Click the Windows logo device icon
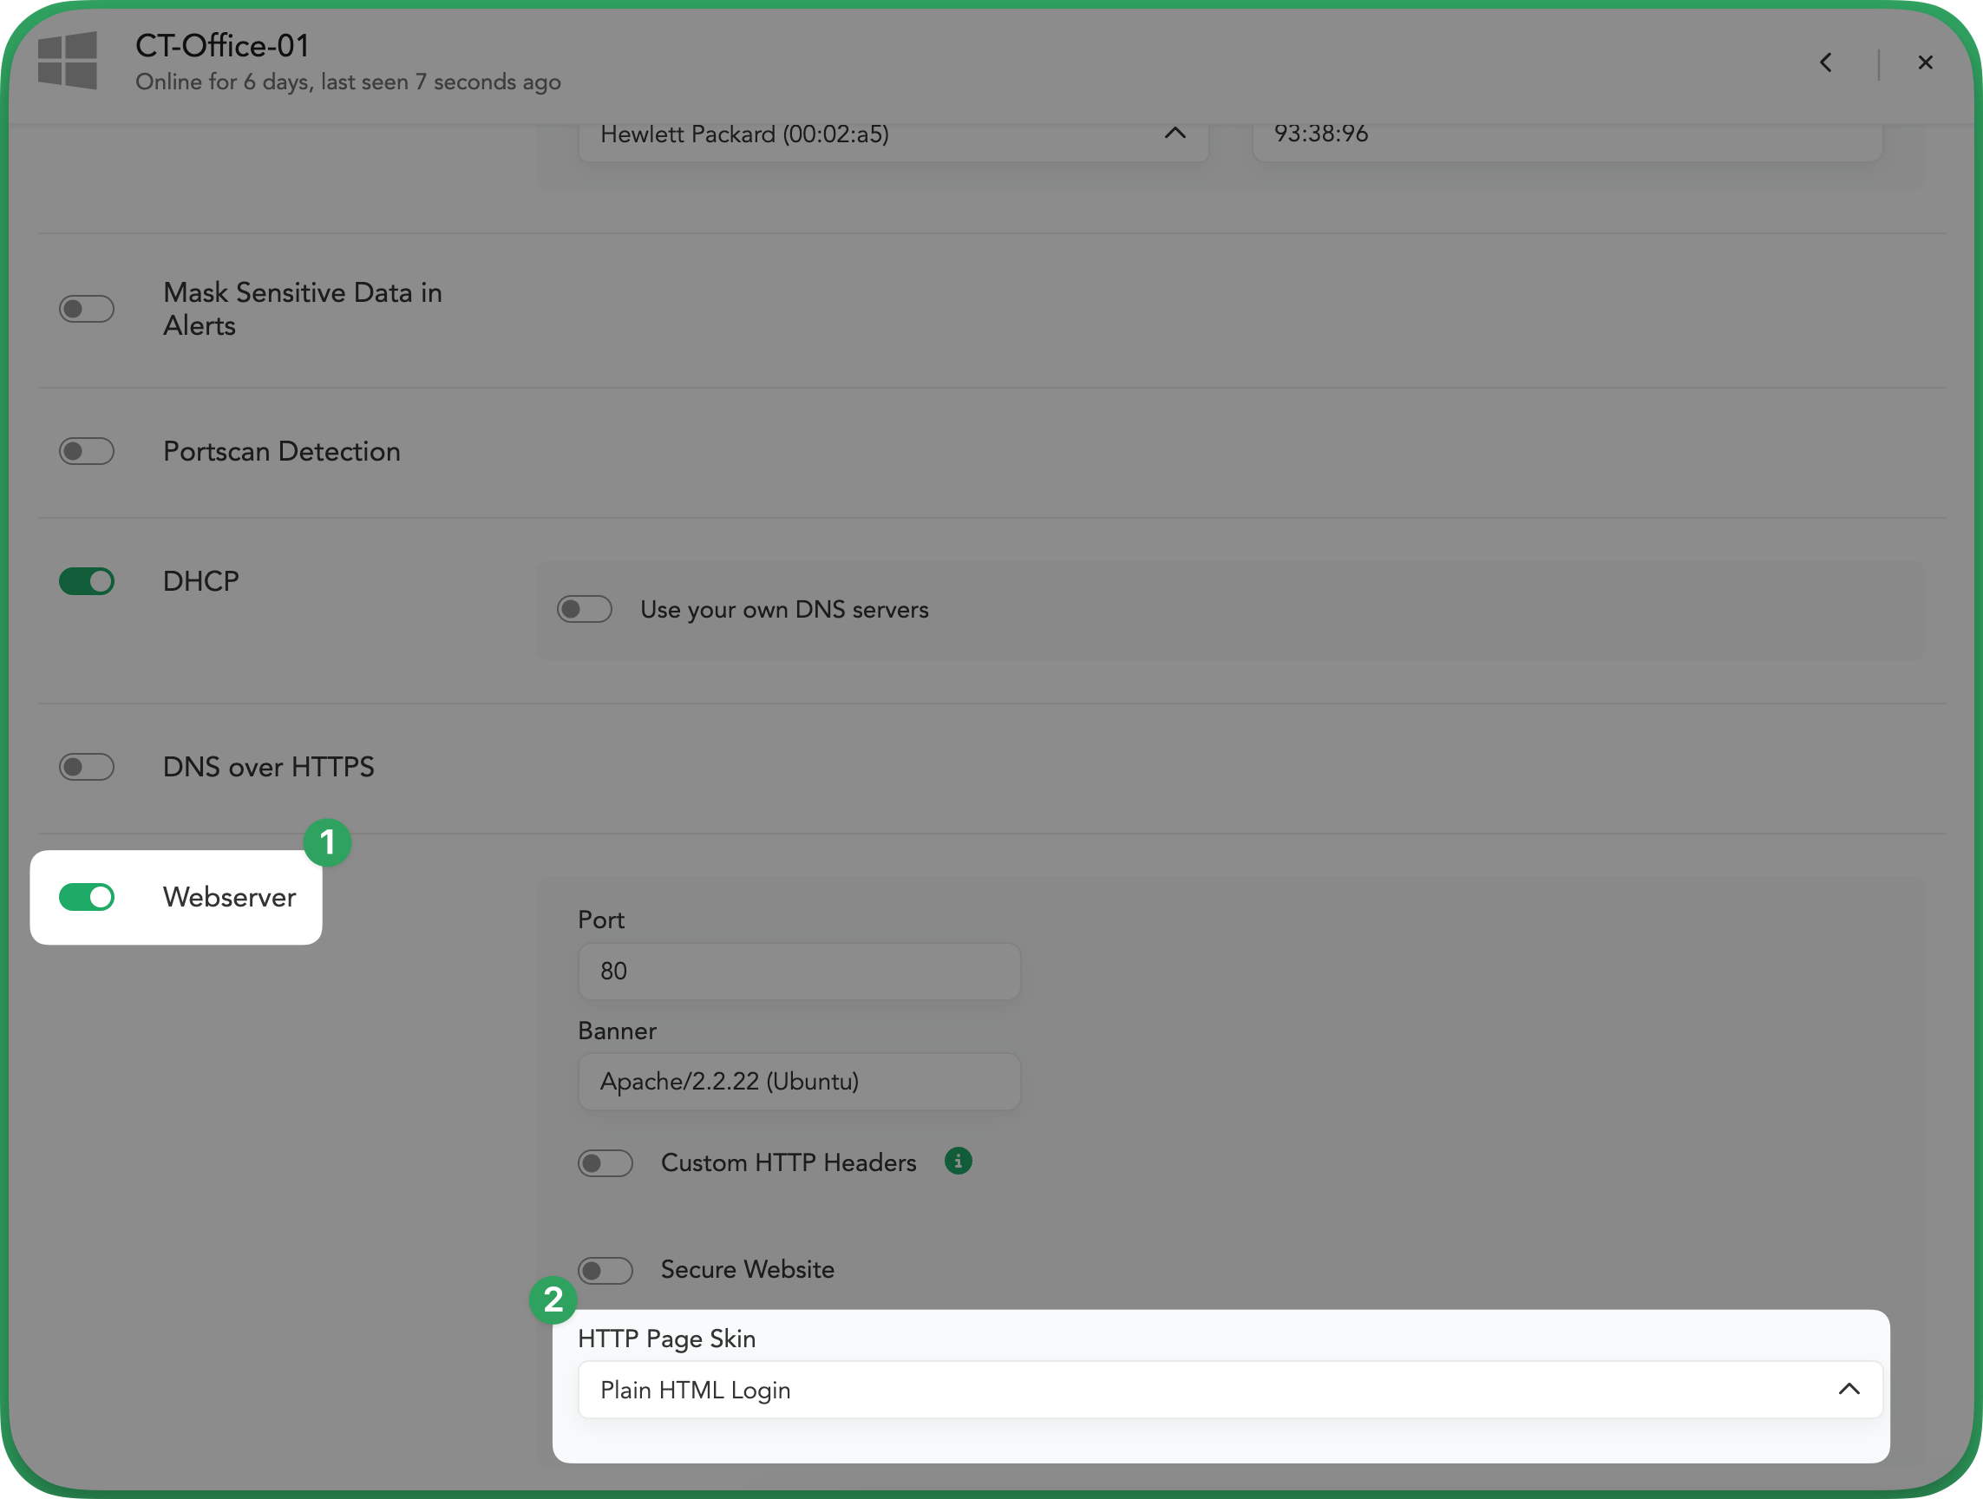The image size is (1983, 1499). 68,61
